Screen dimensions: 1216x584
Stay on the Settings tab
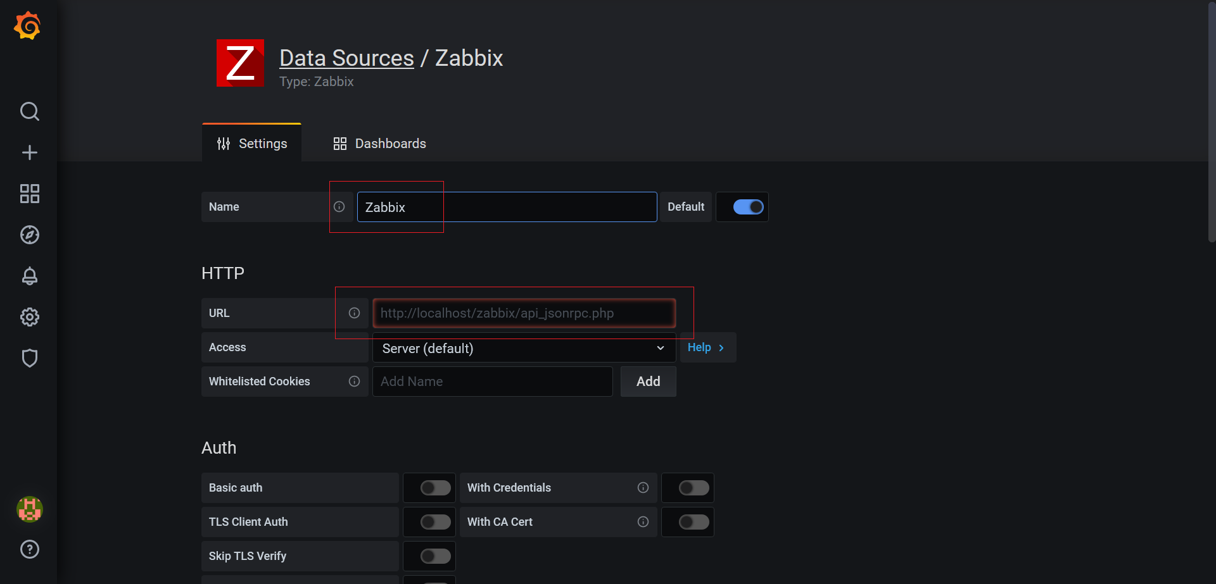coord(251,143)
